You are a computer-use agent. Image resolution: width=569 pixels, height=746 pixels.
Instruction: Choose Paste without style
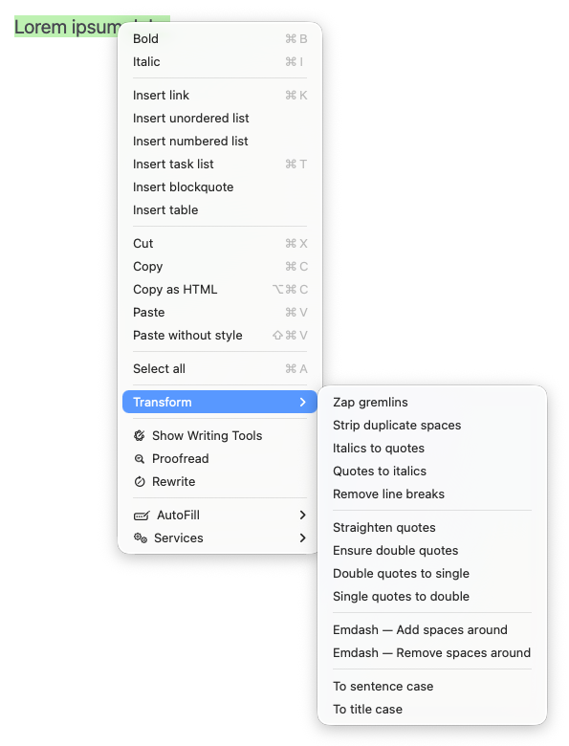click(220, 336)
